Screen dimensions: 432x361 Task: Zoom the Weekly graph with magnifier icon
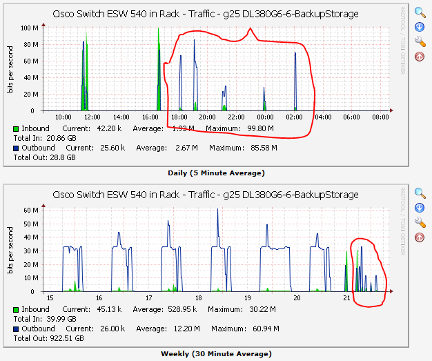pos(420,193)
